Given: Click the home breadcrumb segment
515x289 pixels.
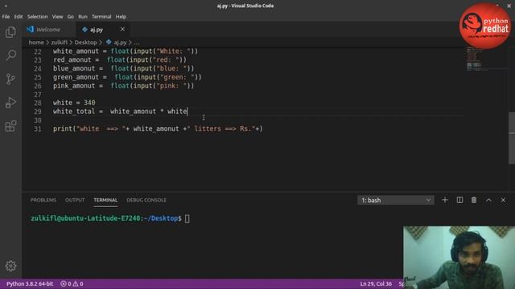Looking at the screenshot, I should [x=36, y=43].
